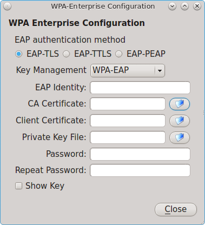205x225 pixels.
Task: Open the Key Management dropdown arrow
Action: (160, 70)
